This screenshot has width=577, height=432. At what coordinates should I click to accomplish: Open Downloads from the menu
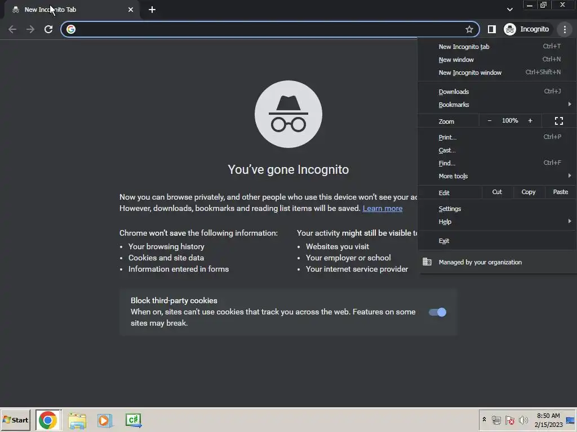[497, 92]
